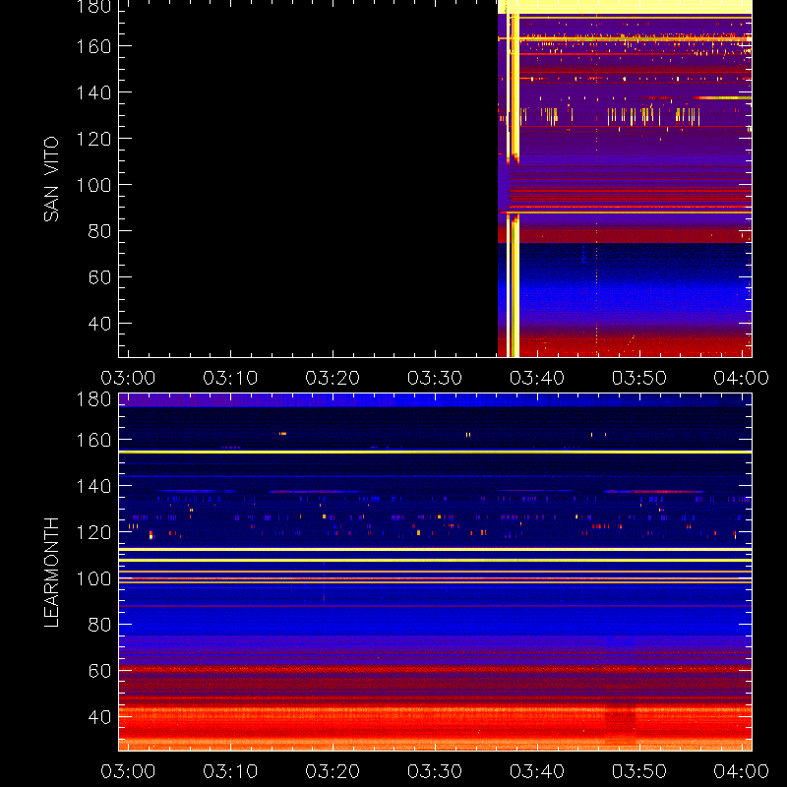Click 03:00 time label under San Vito plot
The image size is (787, 787).
[x=128, y=378]
